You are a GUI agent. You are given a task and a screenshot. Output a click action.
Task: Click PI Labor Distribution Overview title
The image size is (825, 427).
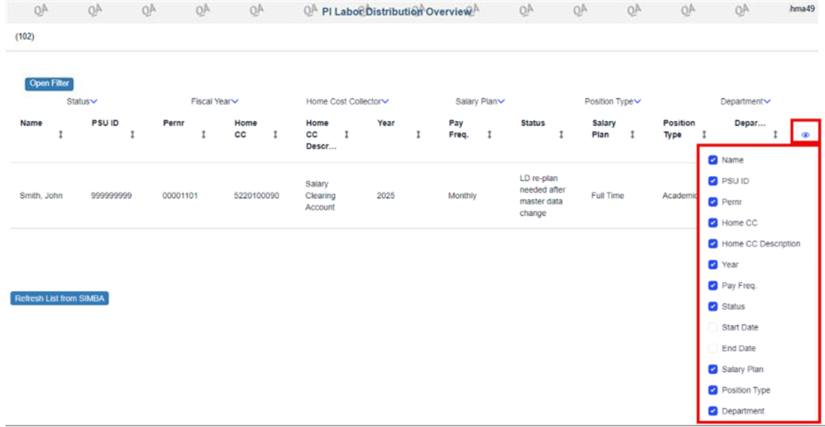tap(397, 12)
